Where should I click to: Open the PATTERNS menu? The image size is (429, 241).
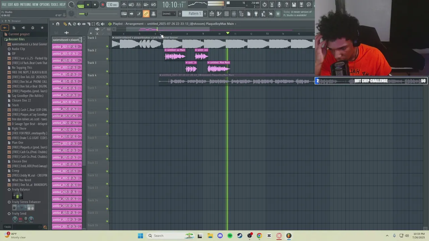coord(25,5)
